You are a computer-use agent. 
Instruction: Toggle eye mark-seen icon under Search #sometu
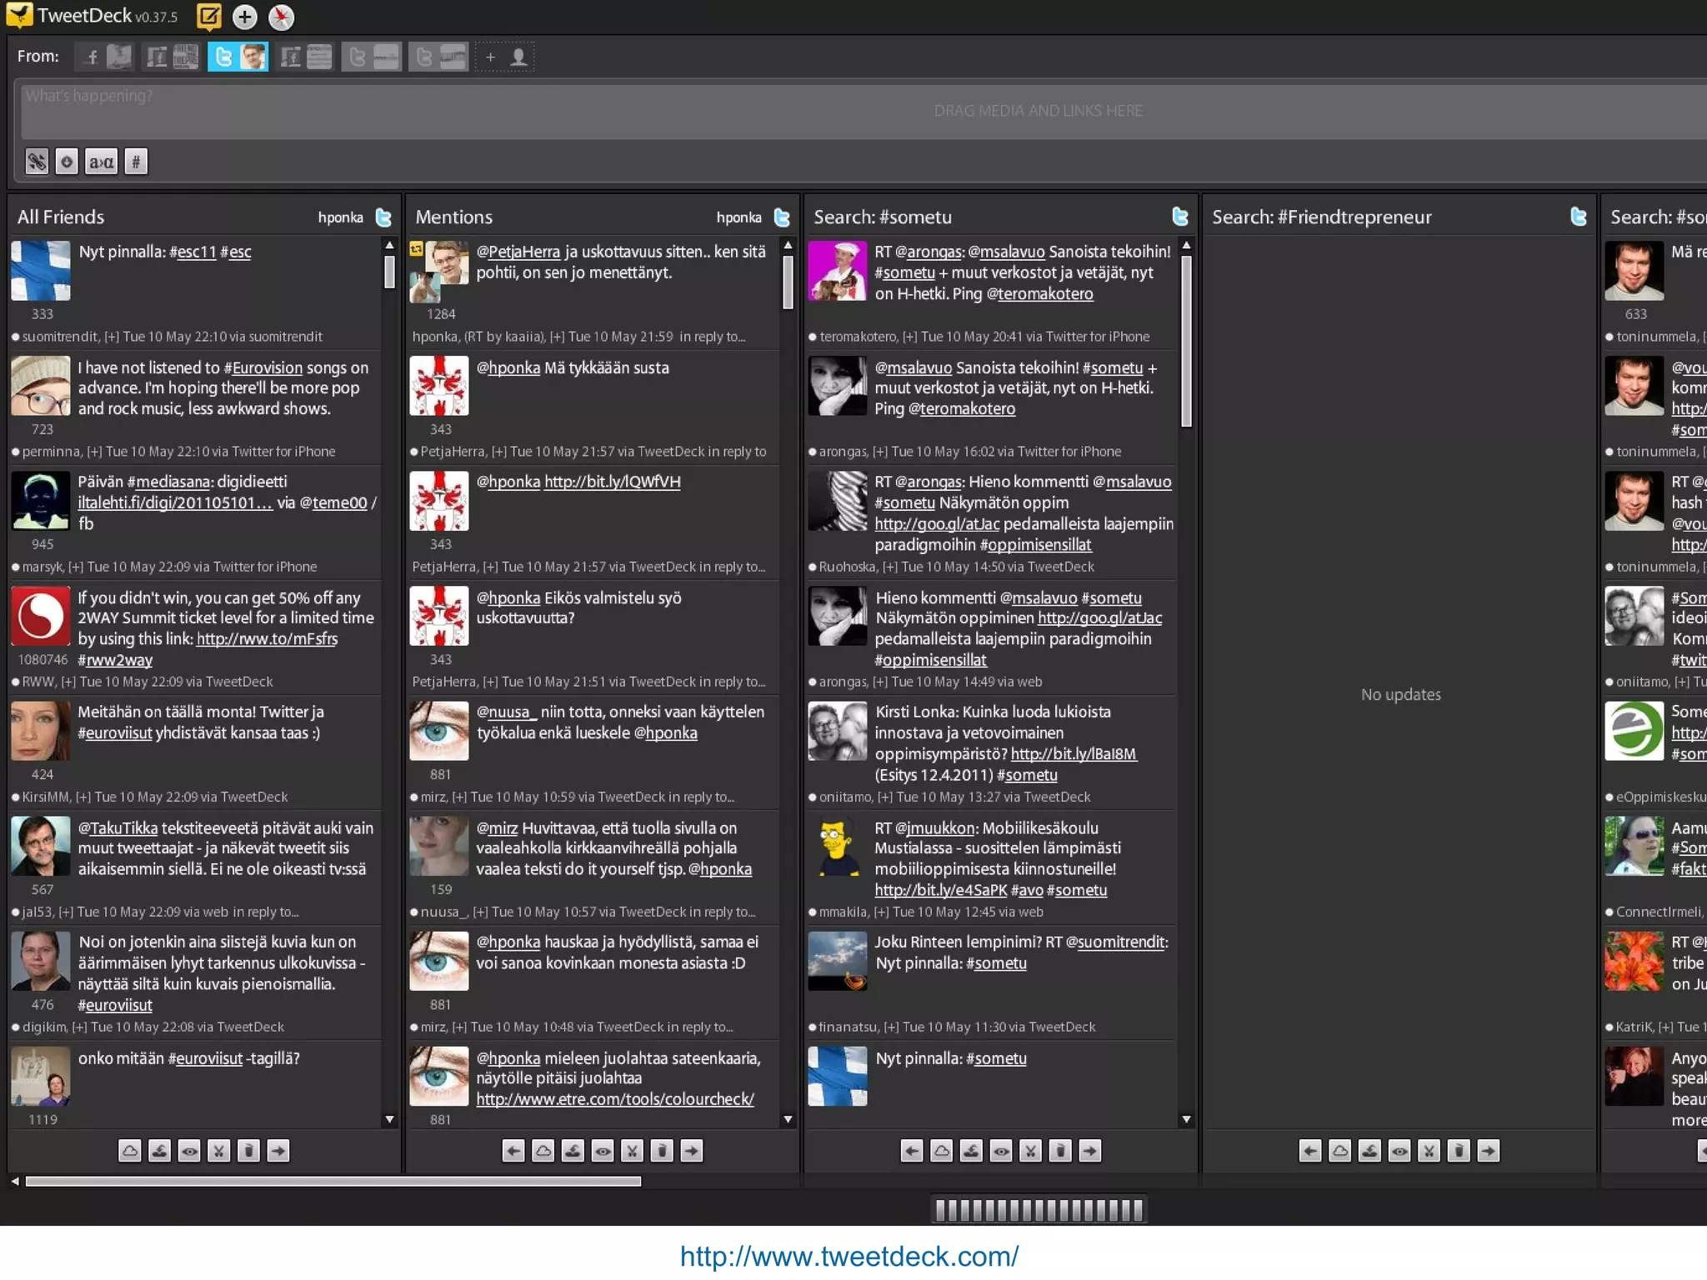tap(1001, 1151)
